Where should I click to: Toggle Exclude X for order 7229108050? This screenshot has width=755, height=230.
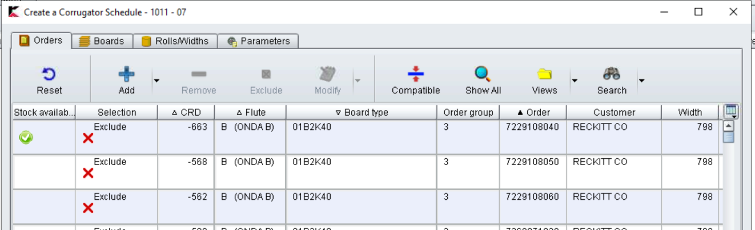(88, 173)
